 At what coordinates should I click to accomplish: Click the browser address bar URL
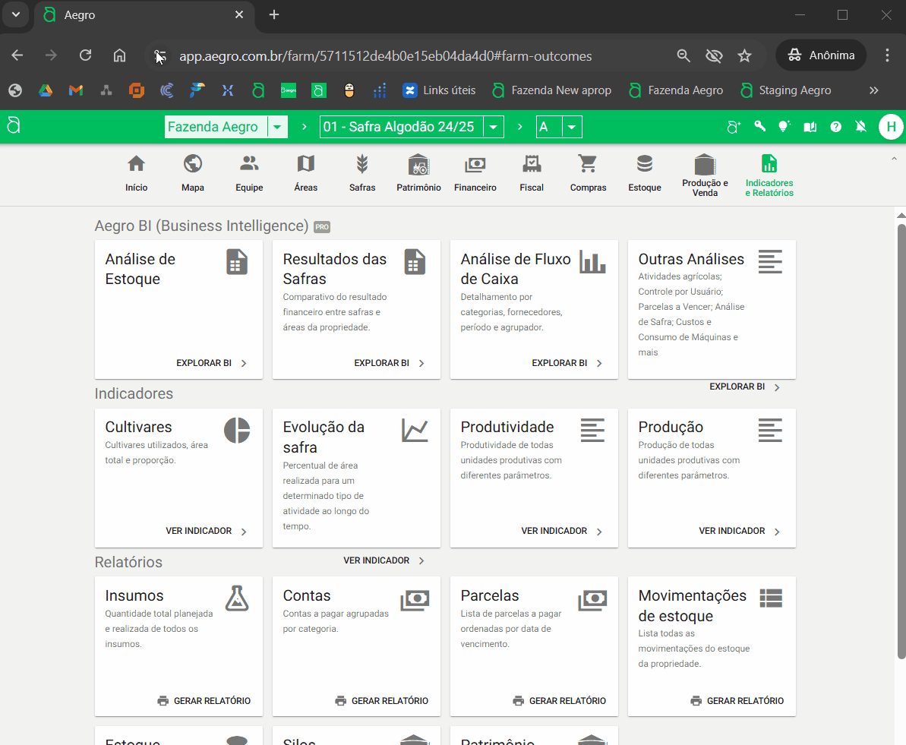pos(385,56)
